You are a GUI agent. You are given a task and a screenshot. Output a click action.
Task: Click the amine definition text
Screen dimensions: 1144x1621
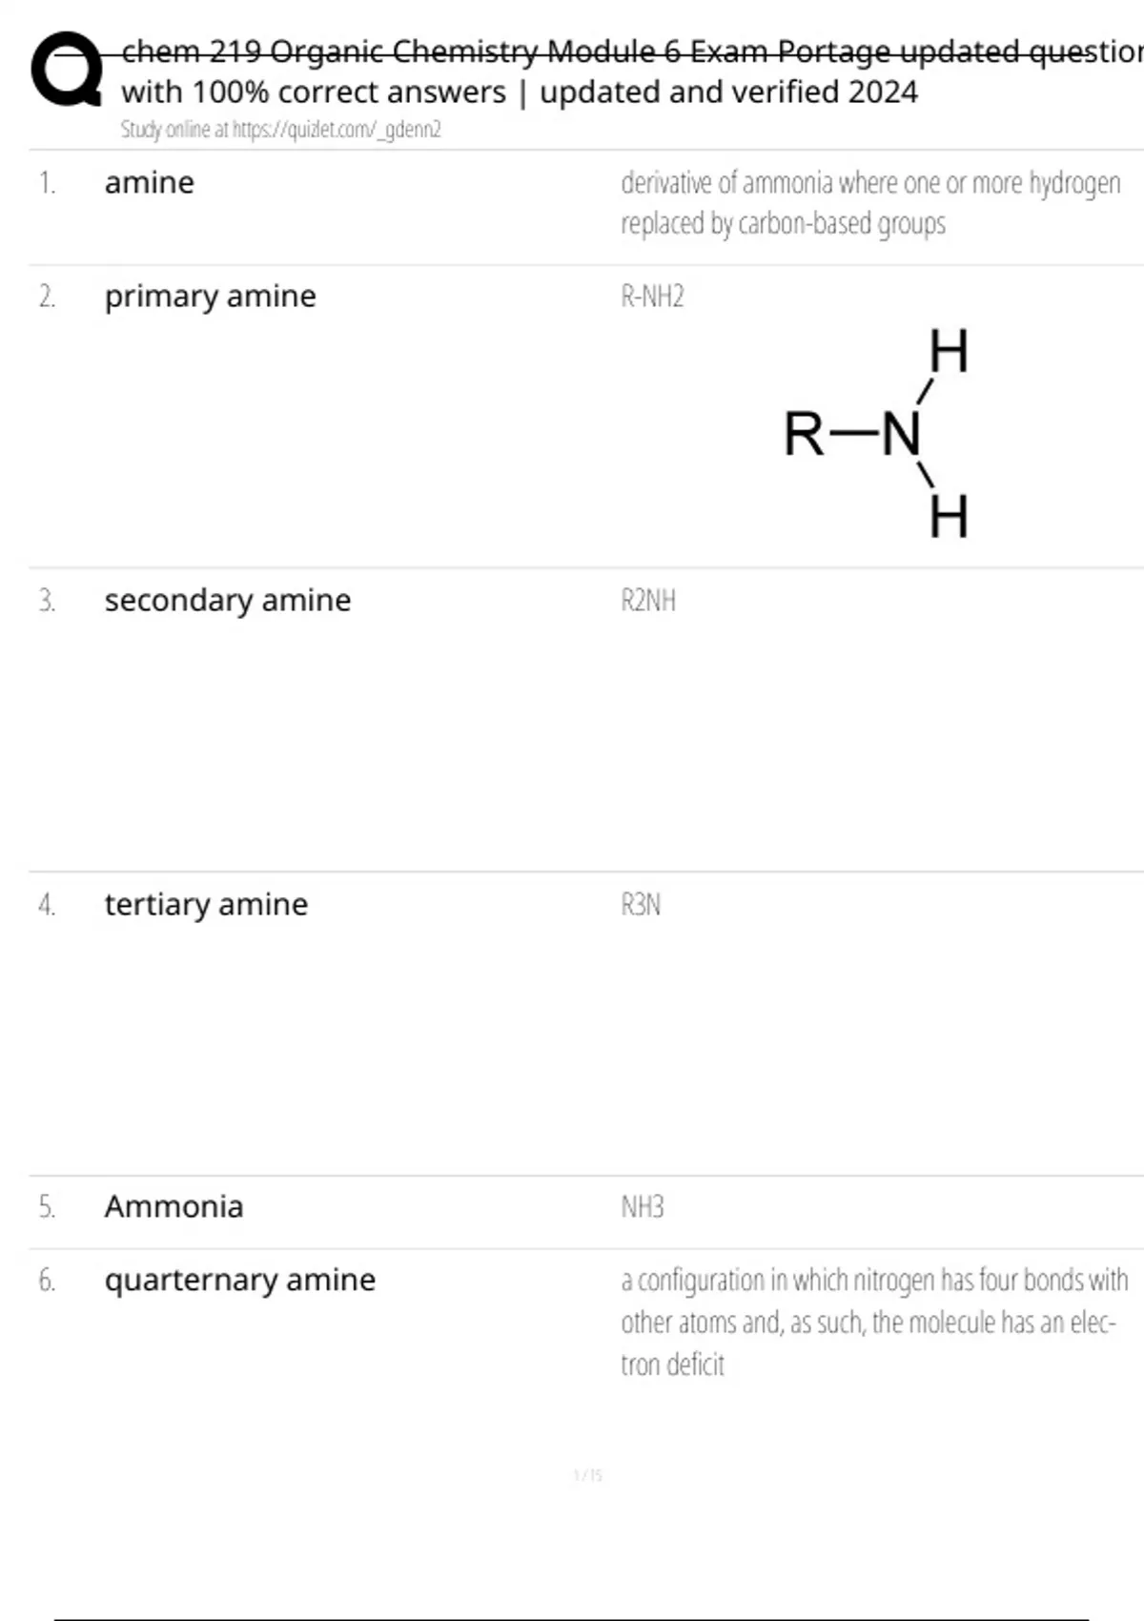(870, 202)
